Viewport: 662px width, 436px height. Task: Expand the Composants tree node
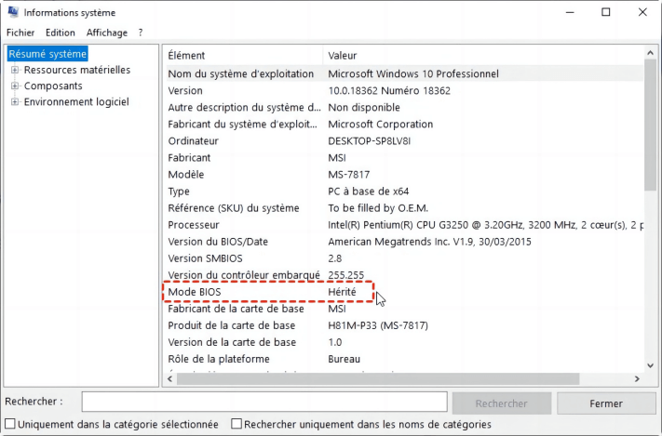pos(15,86)
